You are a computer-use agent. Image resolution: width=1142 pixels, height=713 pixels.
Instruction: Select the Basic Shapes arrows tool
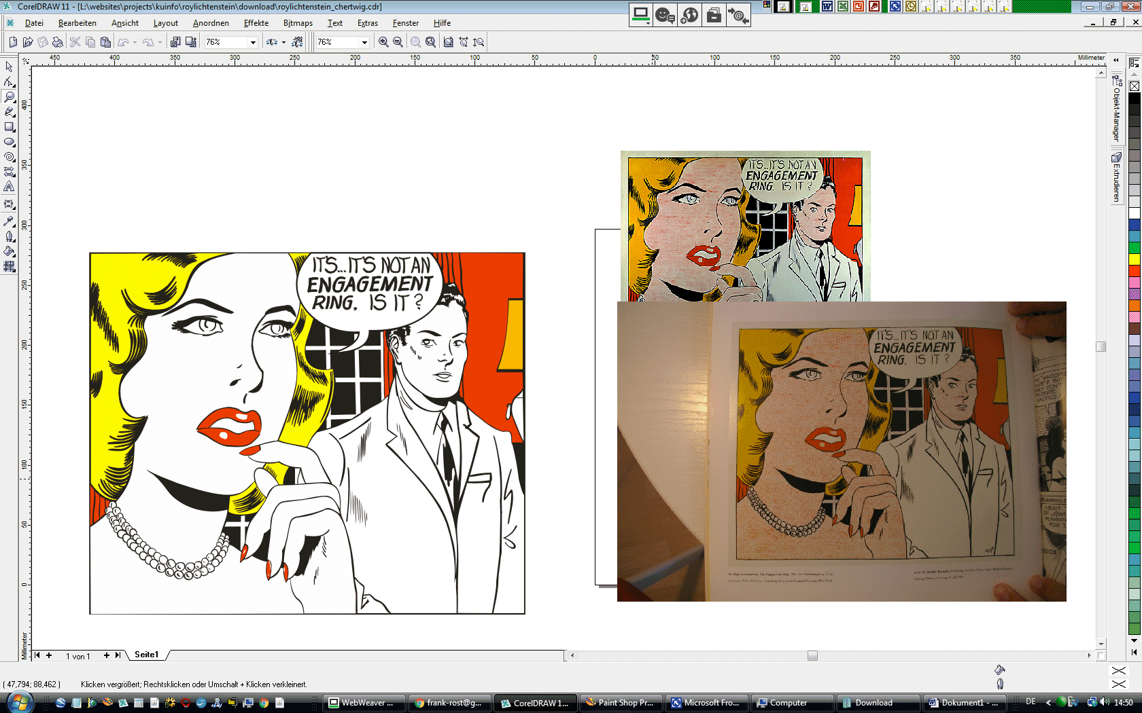[9, 171]
